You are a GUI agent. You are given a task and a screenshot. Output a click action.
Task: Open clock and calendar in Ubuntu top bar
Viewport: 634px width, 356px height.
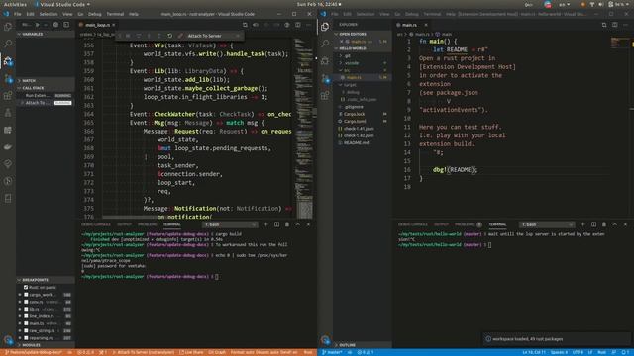pyautogui.click(x=319, y=4)
